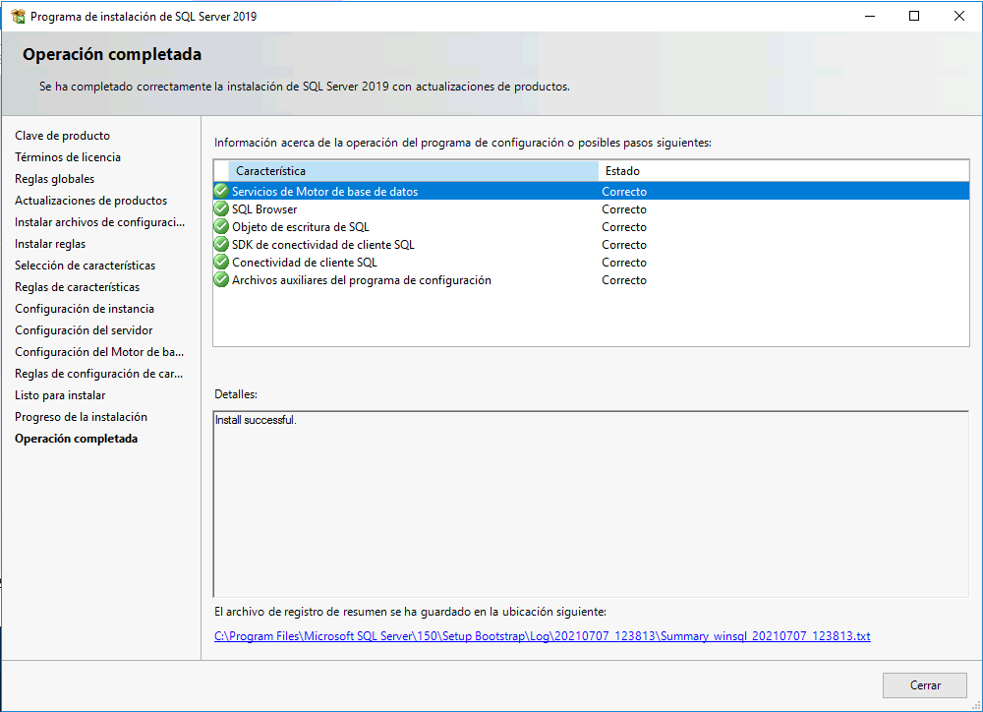Click green check icon beside Servicios de Motor
The height and width of the screenshot is (712, 983).
[221, 191]
